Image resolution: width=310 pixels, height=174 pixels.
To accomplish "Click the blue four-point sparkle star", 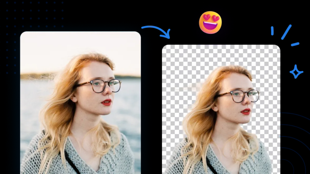I will coord(296,72).
